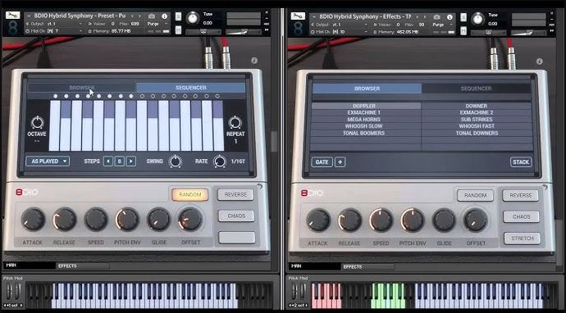Open the Purge dropdown in right header
Viewport: 566px width, 313px height.
pos(441,25)
